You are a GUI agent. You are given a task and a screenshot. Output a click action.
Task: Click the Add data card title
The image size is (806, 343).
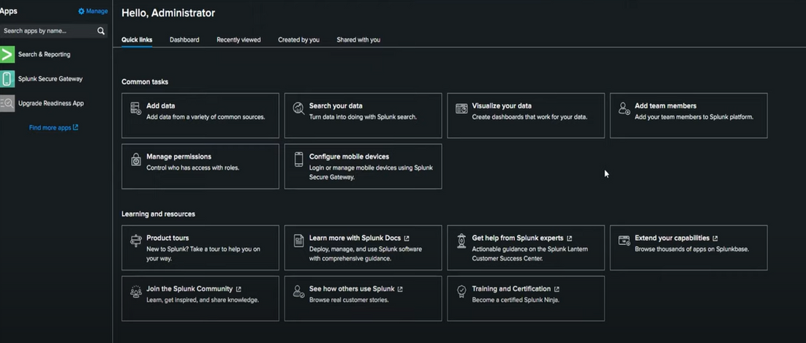click(161, 106)
